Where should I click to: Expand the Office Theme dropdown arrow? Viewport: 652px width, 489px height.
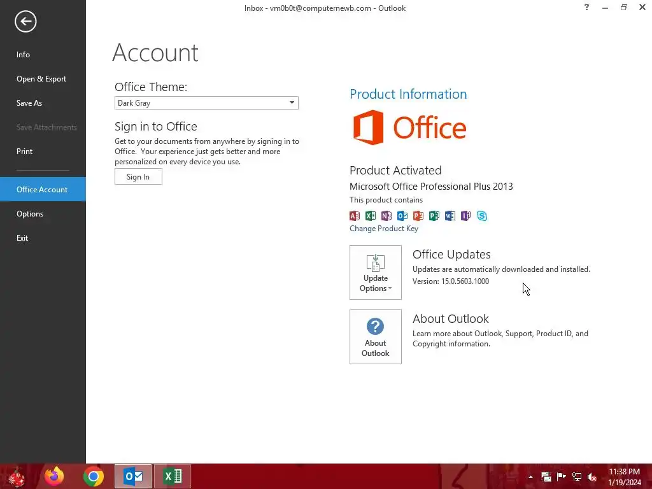(x=292, y=103)
